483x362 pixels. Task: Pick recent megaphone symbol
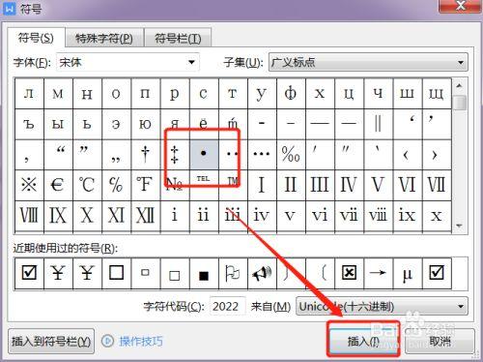[x=262, y=273]
